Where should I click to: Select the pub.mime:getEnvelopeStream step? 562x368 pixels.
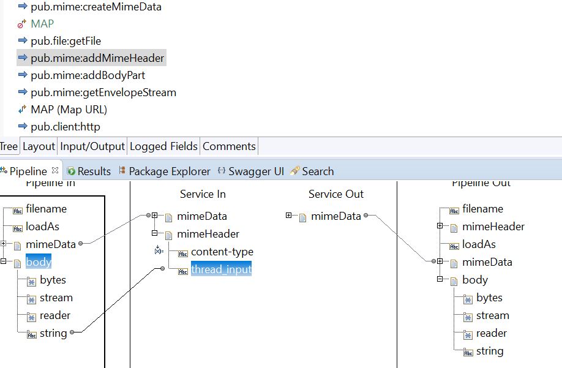tap(103, 92)
